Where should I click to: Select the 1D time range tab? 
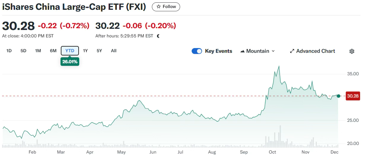click(x=9, y=51)
